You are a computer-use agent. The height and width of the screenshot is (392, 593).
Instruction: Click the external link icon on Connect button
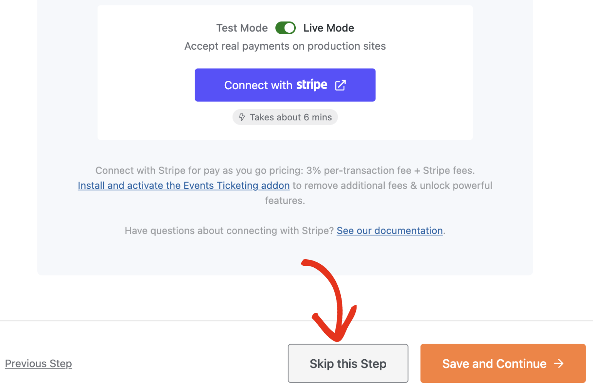coord(340,85)
